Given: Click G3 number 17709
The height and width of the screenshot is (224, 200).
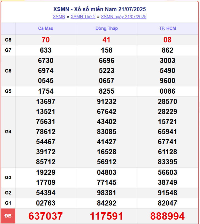Looking at the screenshot, I should click(x=46, y=182).
